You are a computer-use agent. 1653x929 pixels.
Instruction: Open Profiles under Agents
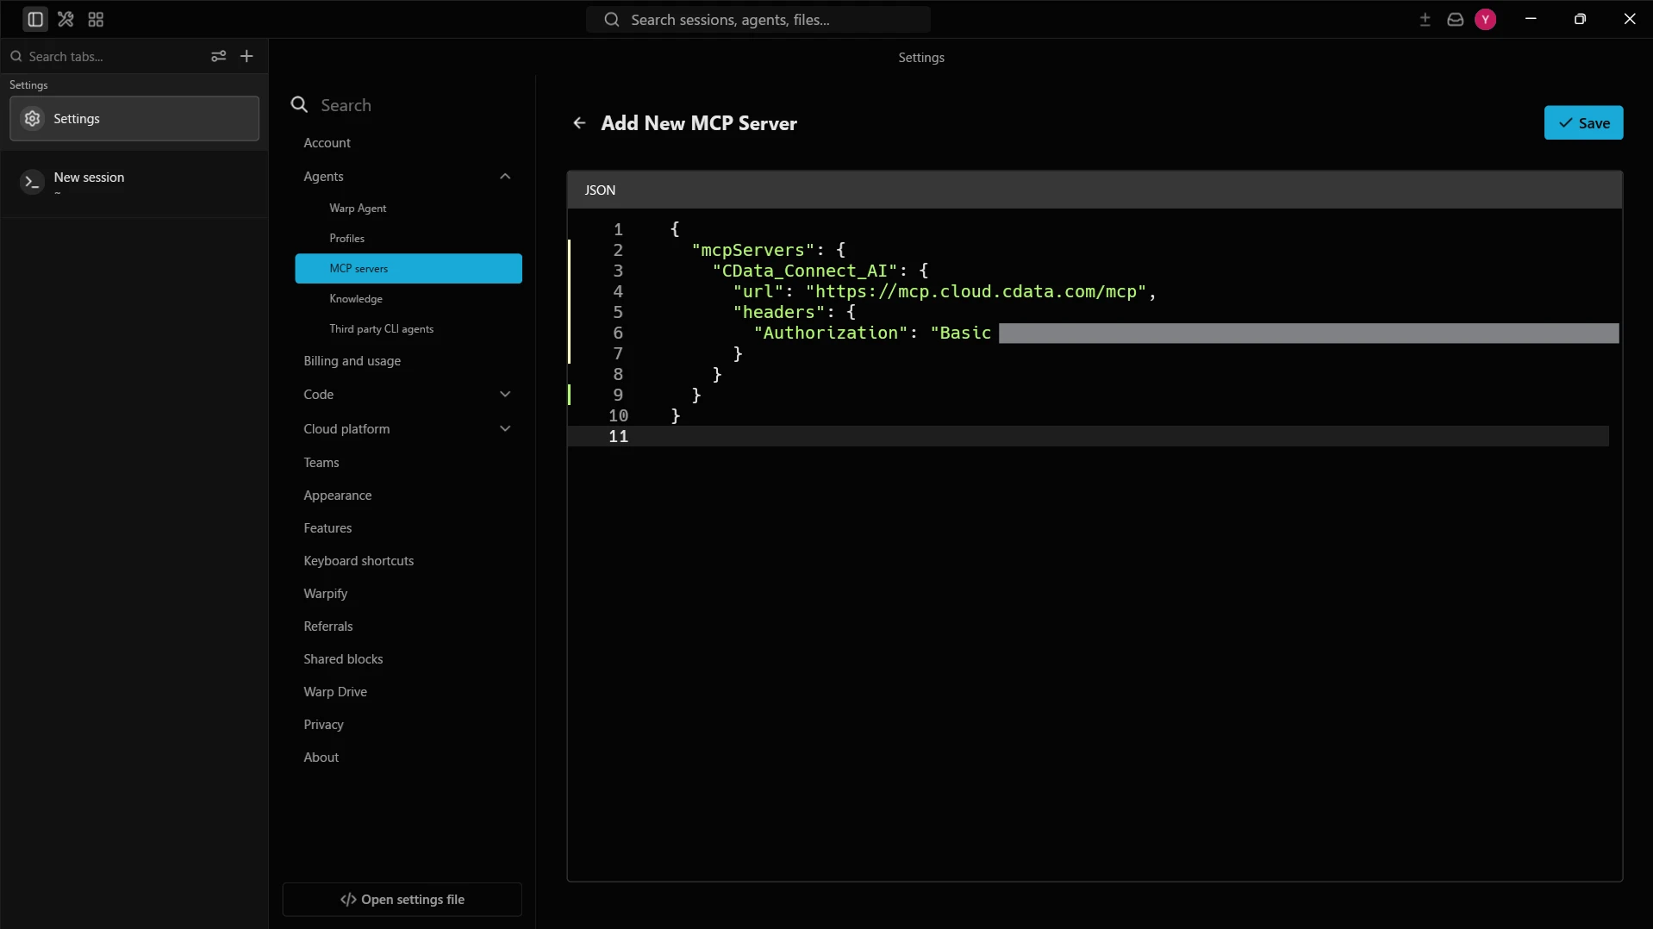(346, 239)
